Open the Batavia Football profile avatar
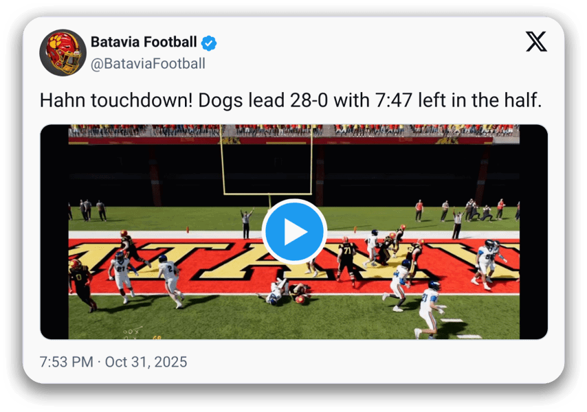 [63, 53]
